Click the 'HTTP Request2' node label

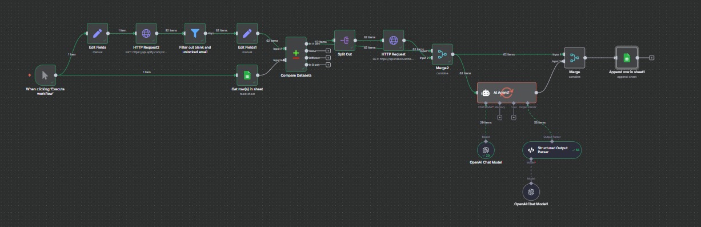pos(146,47)
